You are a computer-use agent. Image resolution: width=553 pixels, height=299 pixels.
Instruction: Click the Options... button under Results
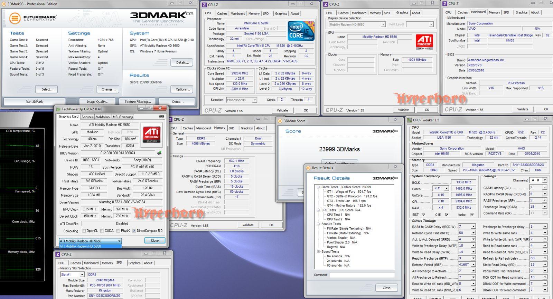182,89
